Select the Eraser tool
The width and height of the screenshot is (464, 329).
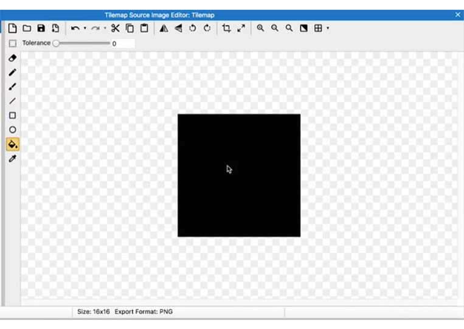(12, 58)
